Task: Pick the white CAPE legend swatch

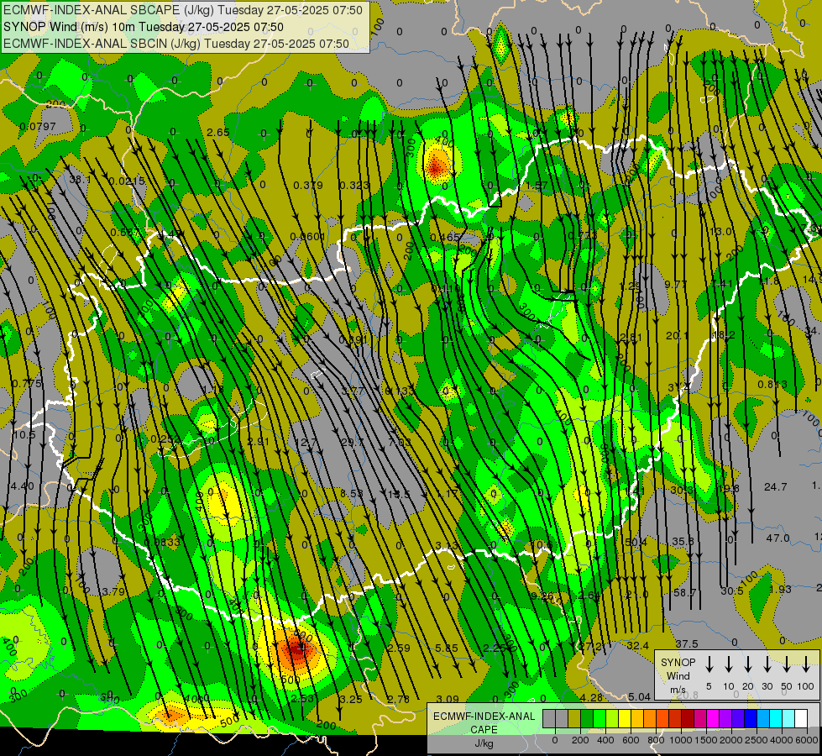Action: click(800, 718)
